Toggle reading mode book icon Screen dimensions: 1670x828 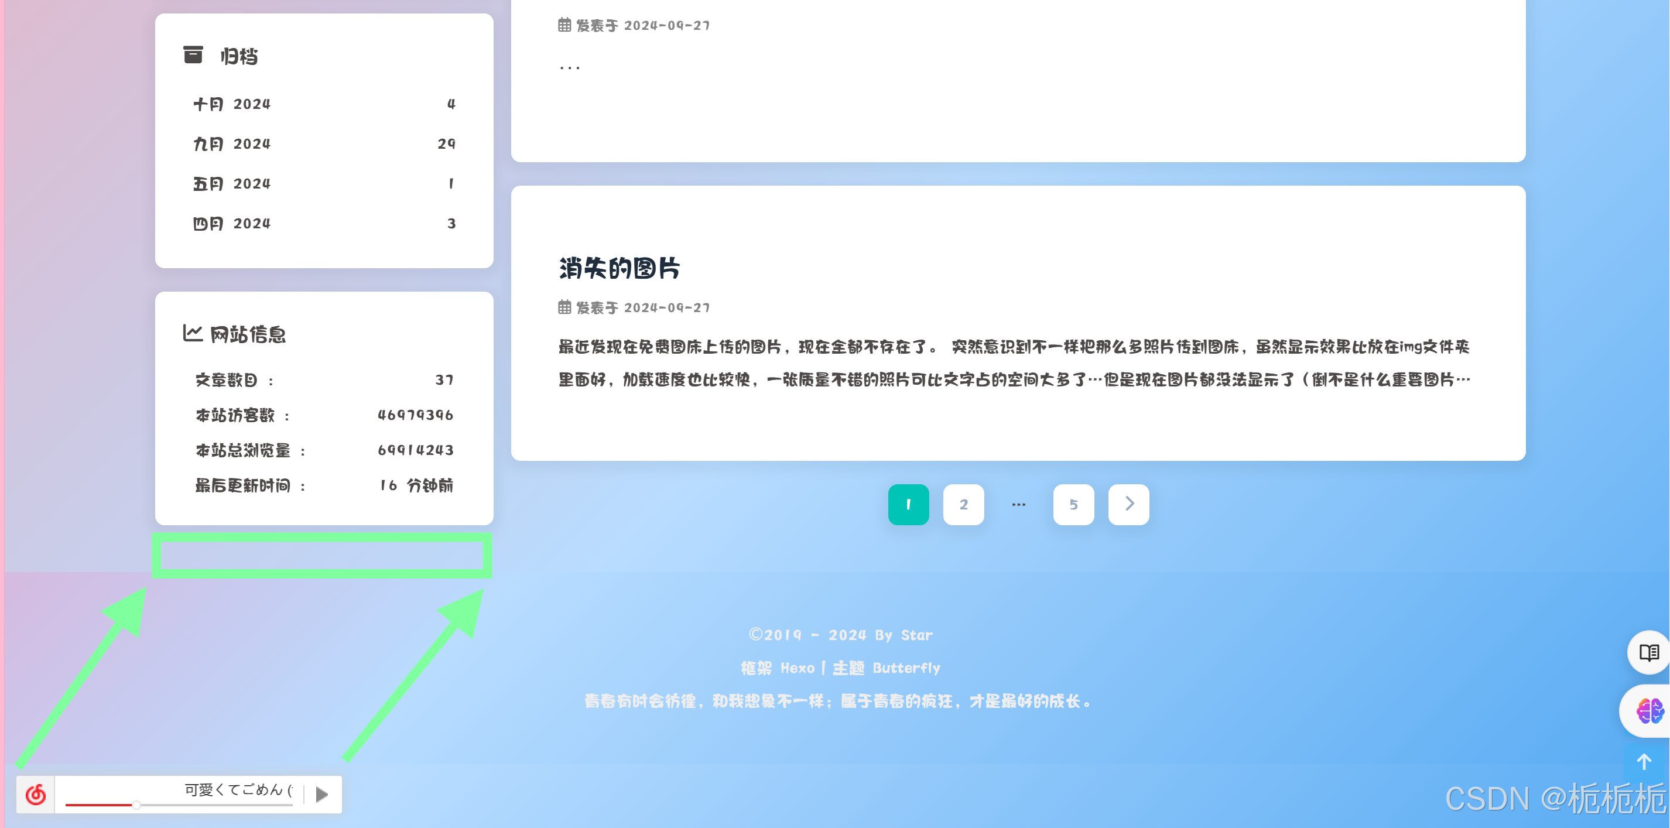click(x=1648, y=652)
